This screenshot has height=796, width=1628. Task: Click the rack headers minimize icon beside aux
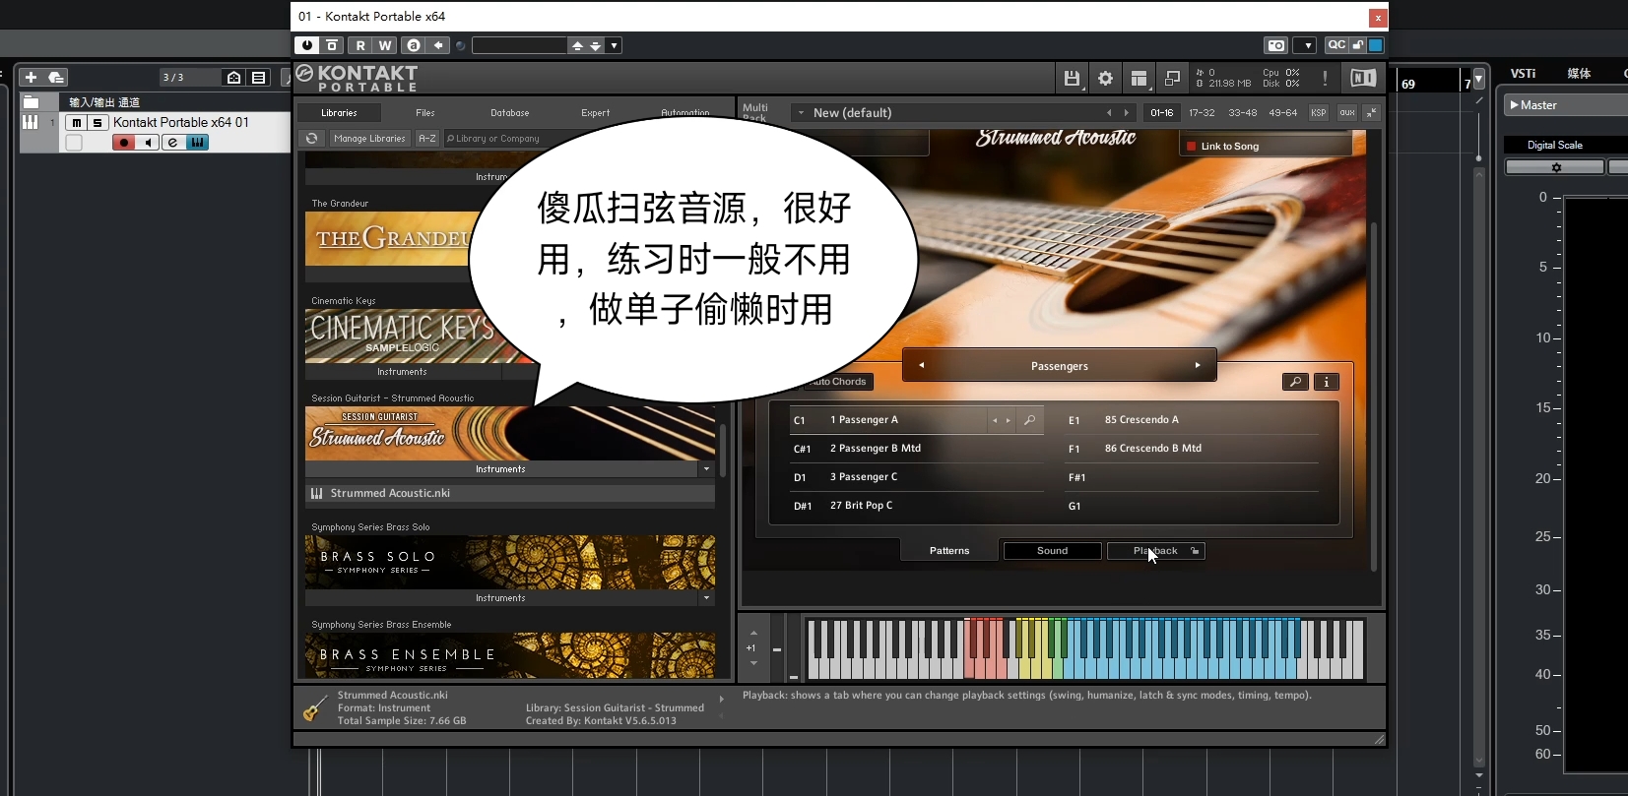[x=1371, y=113]
